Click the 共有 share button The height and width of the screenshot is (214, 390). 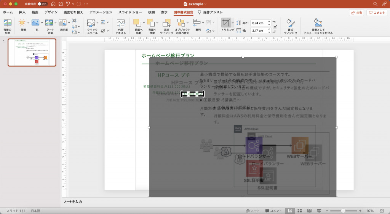click(x=356, y=13)
